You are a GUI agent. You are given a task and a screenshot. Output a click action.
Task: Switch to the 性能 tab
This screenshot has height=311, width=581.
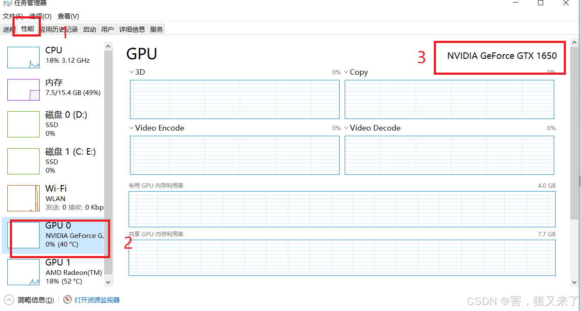28,29
